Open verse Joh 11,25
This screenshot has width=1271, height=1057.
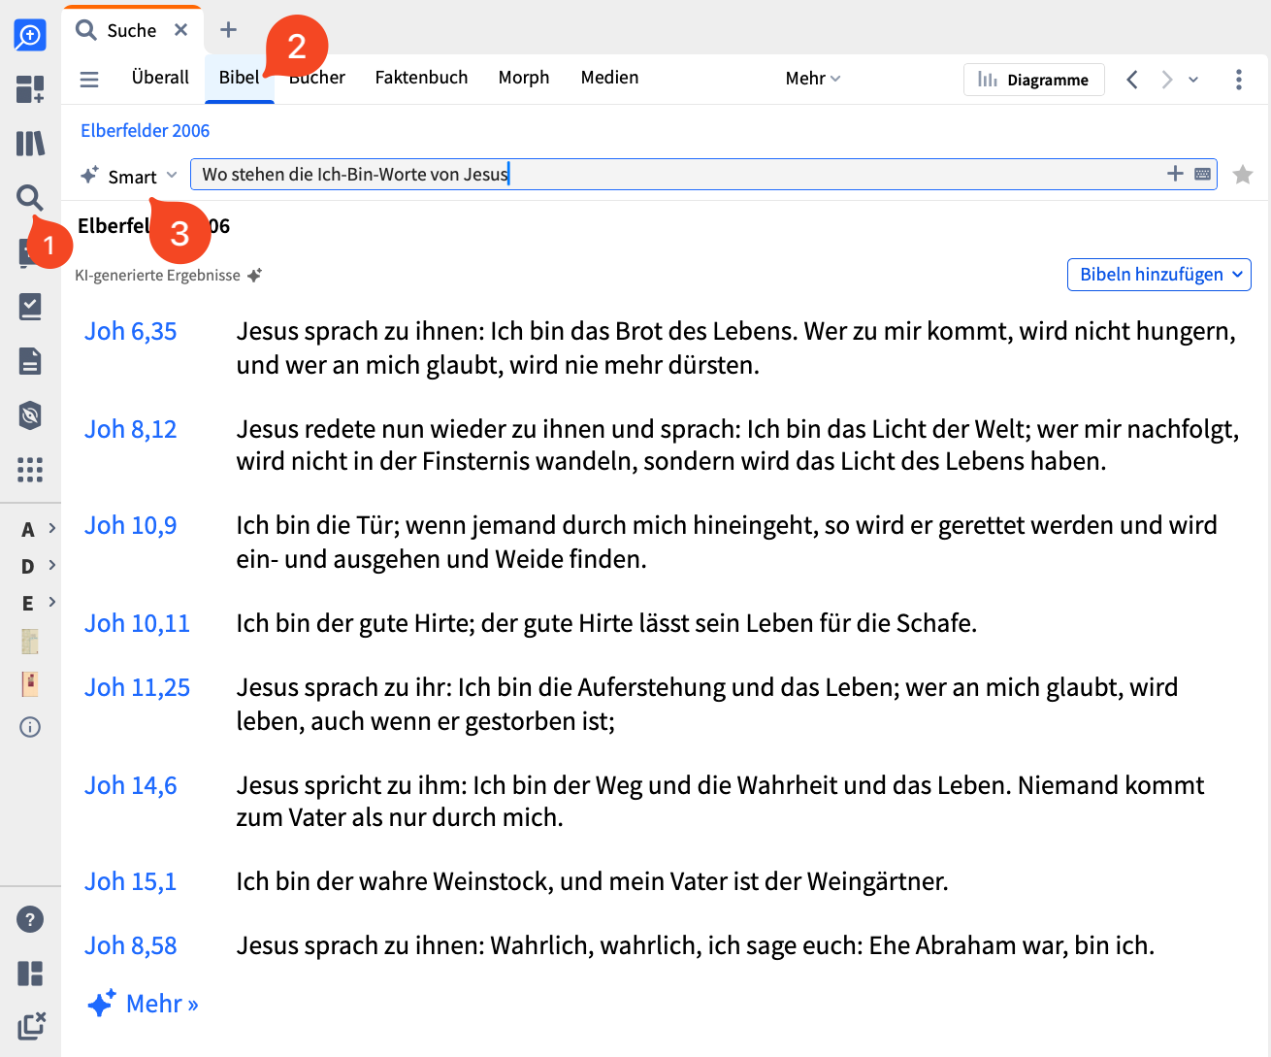137,687
